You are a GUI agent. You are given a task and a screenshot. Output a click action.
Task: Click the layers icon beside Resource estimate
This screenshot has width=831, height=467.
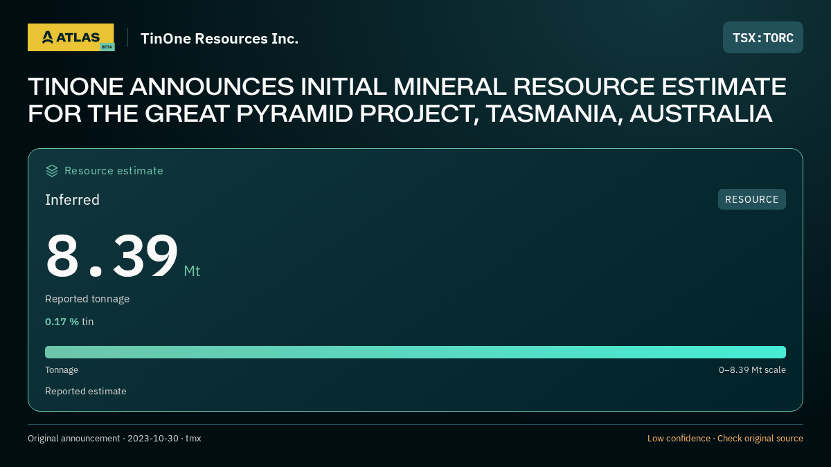tap(52, 170)
